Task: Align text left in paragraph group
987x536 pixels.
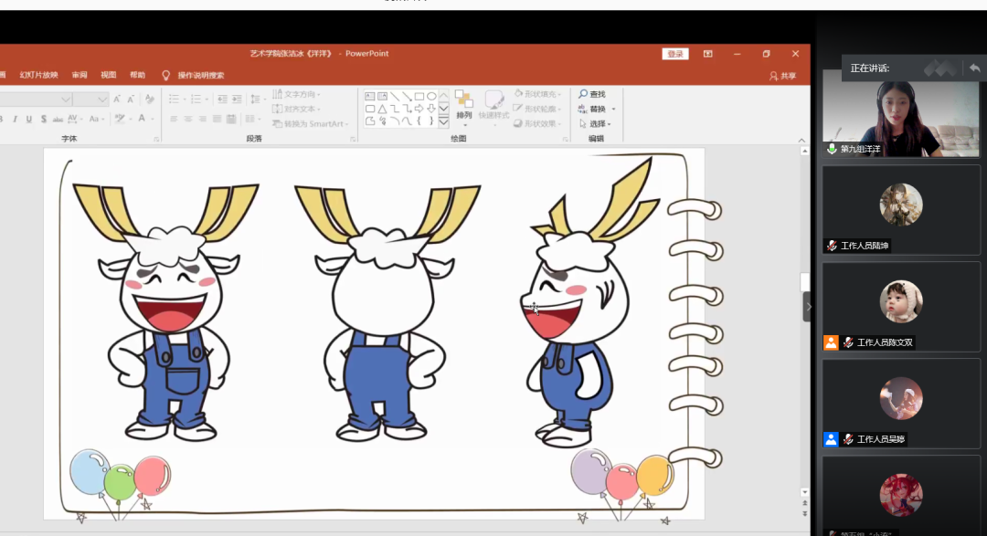Action: [x=174, y=119]
